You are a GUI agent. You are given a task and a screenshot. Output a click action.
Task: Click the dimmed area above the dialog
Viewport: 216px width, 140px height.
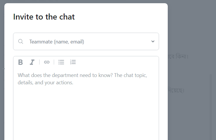(x=86, y=1)
